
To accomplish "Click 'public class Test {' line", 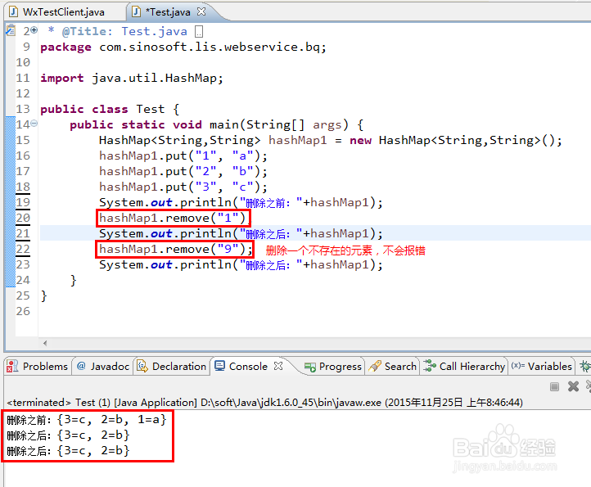I will click(x=110, y=110).
